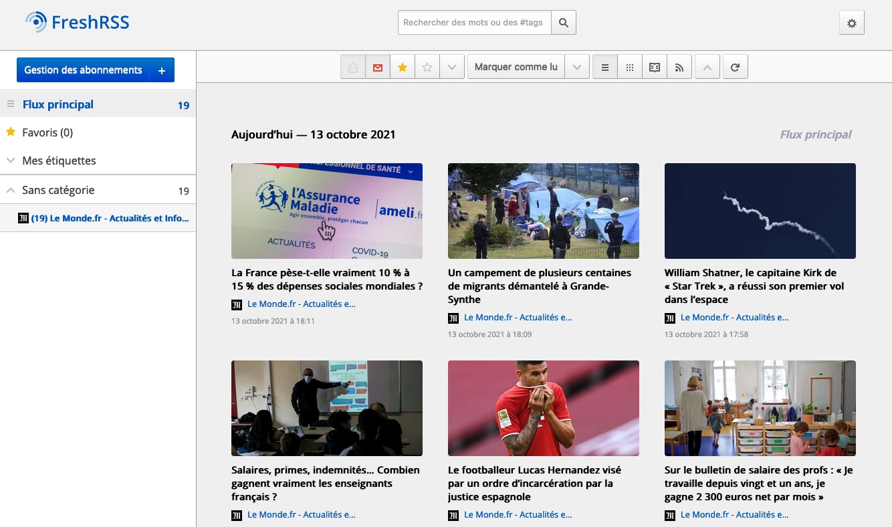This screenshot has height=527, width=892.
Task: Open the Le Monde.fr feed in sidebar
Action: [x=110, y=218]
